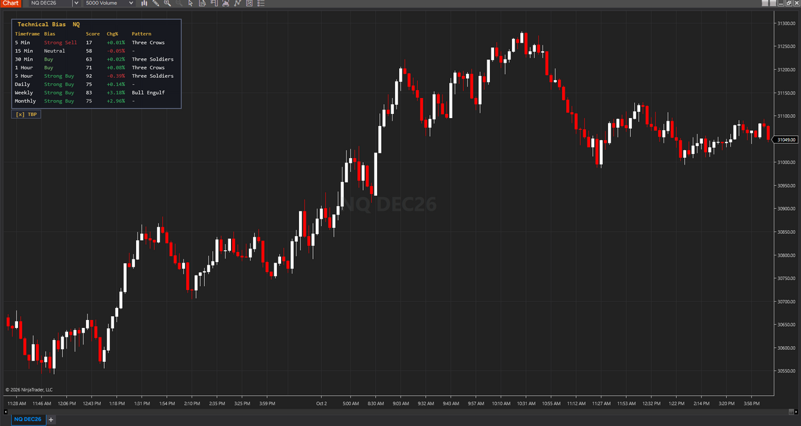Click the Technical Bias NQ panel title
This screenshot has width=801, height=426.
(x=49, y=25)
